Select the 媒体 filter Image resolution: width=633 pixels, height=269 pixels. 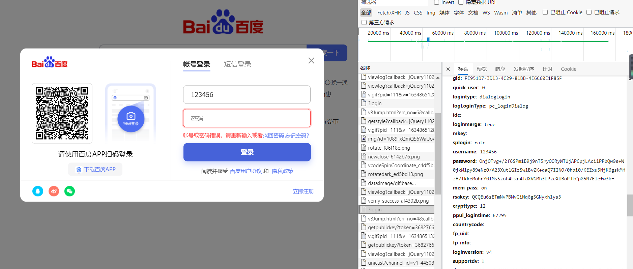444,13
